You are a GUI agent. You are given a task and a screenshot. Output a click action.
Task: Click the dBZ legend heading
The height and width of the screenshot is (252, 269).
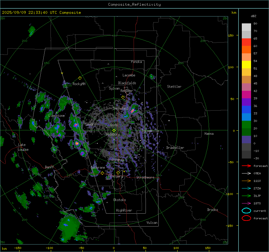[253, 16]
